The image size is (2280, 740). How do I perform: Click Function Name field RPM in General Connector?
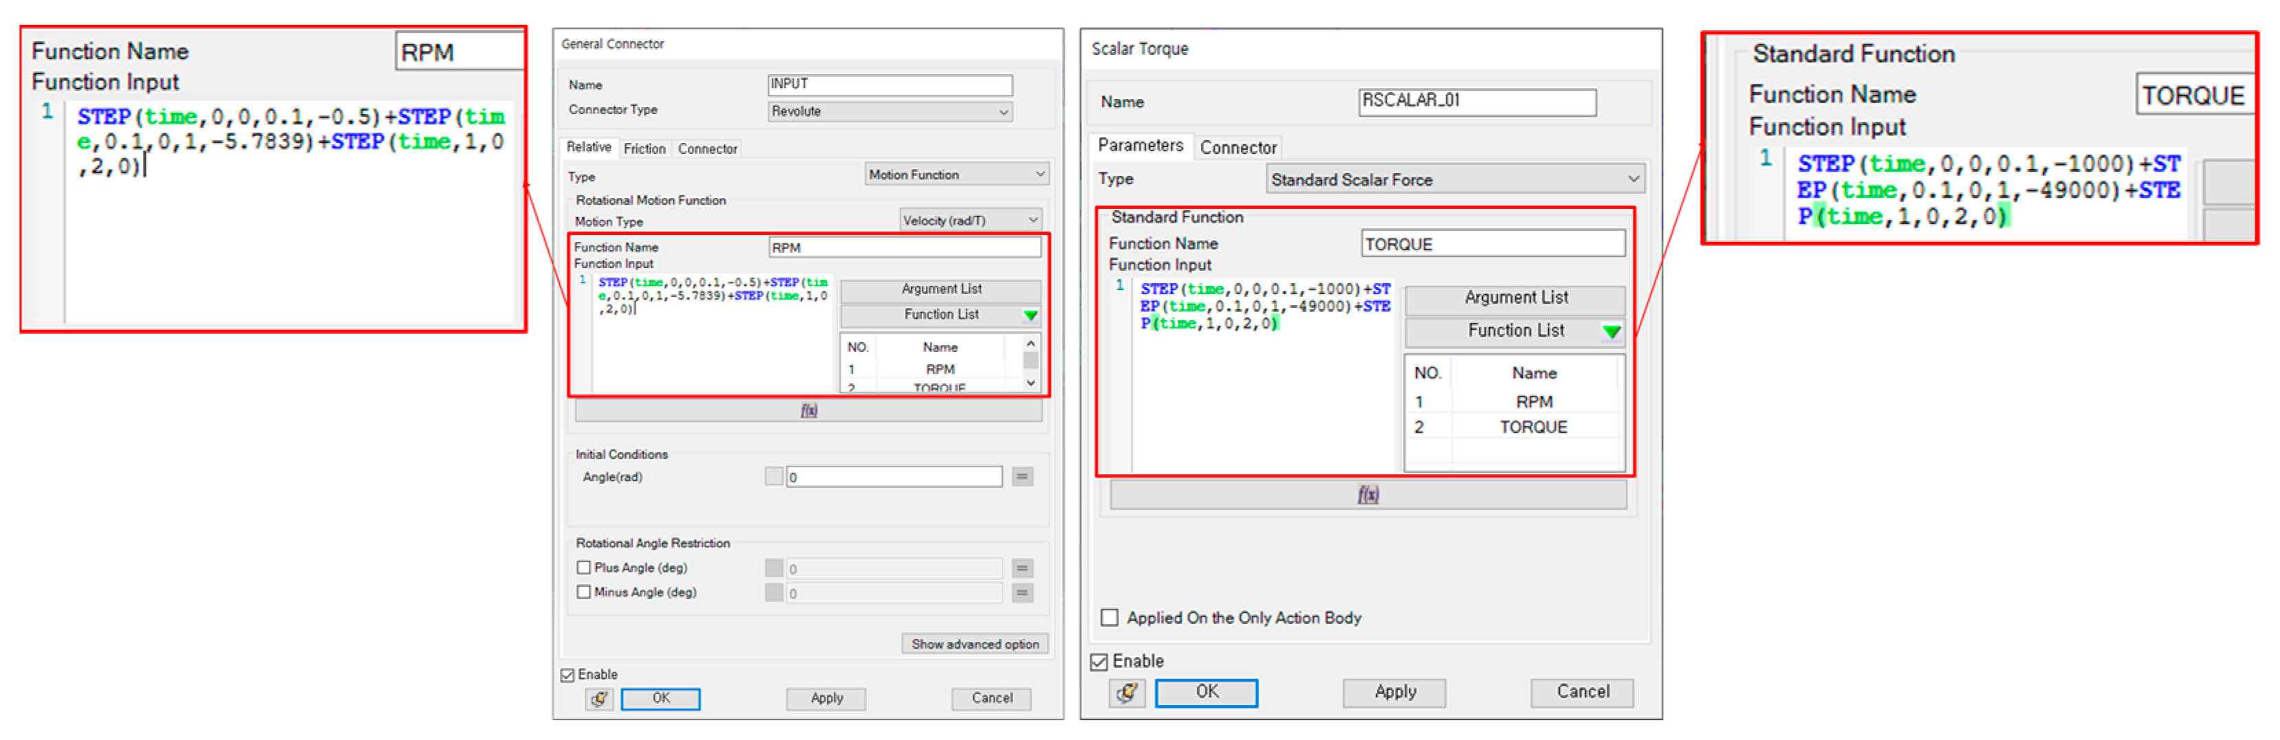coord(904,249)
